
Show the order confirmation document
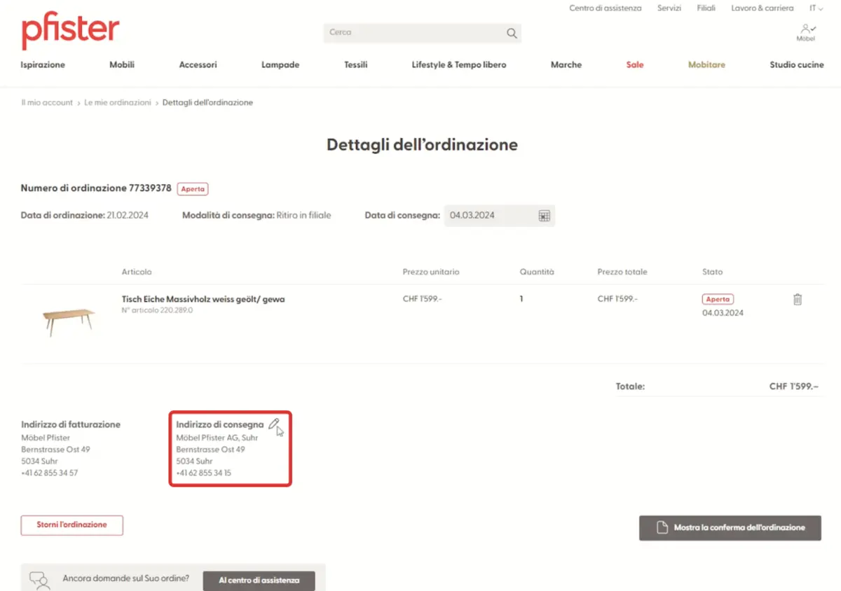730,528
